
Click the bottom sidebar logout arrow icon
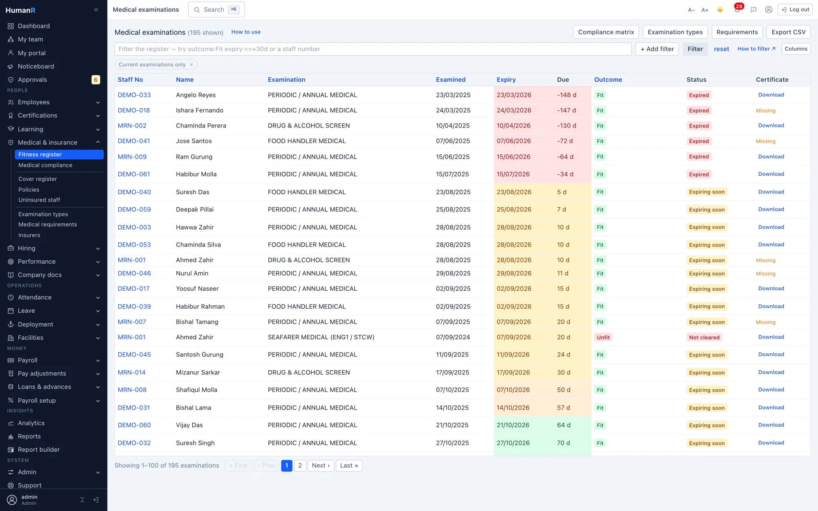(96, 500)
